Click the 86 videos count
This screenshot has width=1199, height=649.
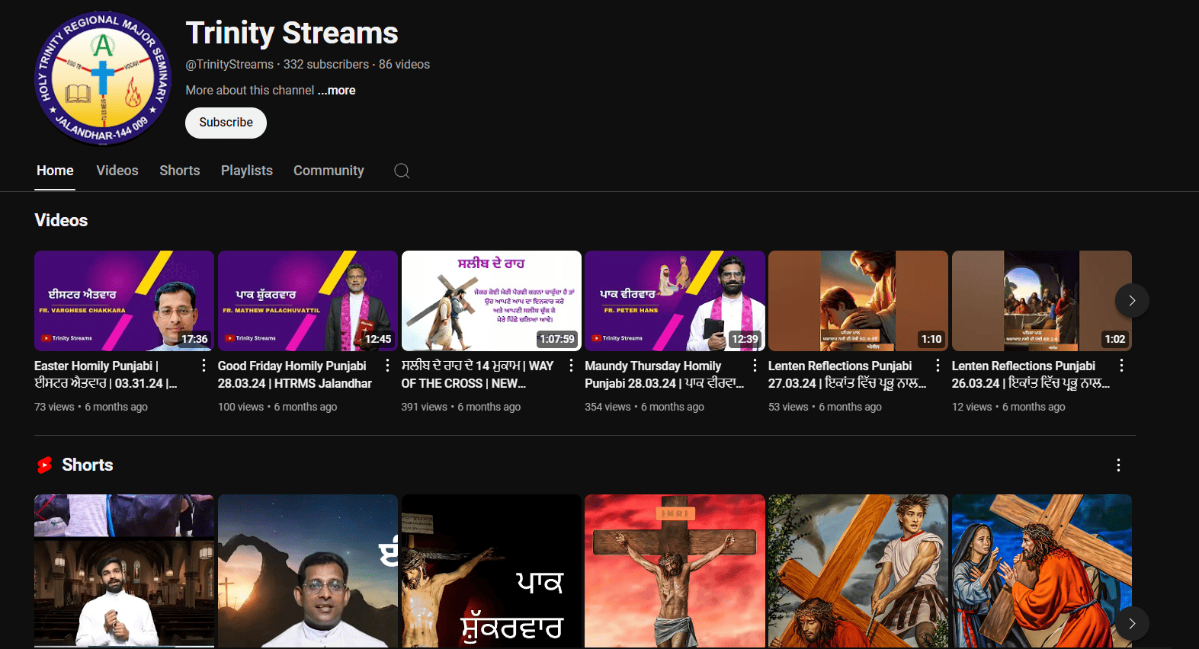pos(404,65)
